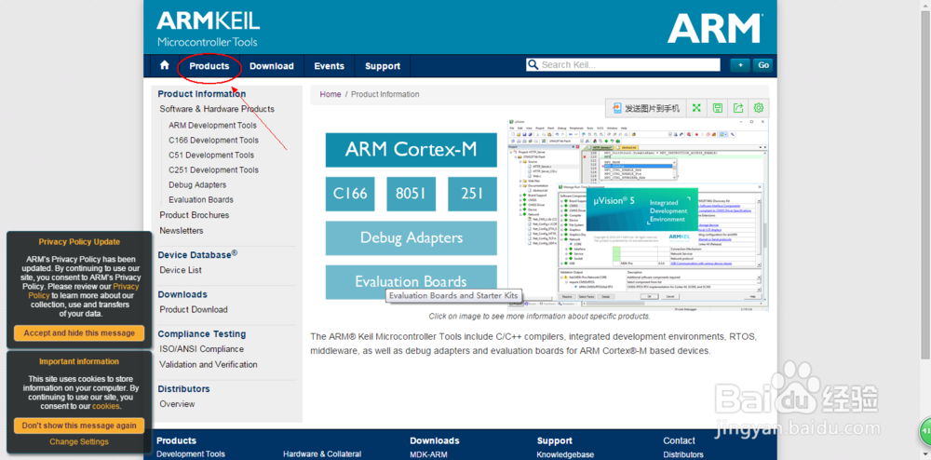Click the ARM Cortex-M image tile
This screenshot has width=931, height=460.
[x=411, y=150]
